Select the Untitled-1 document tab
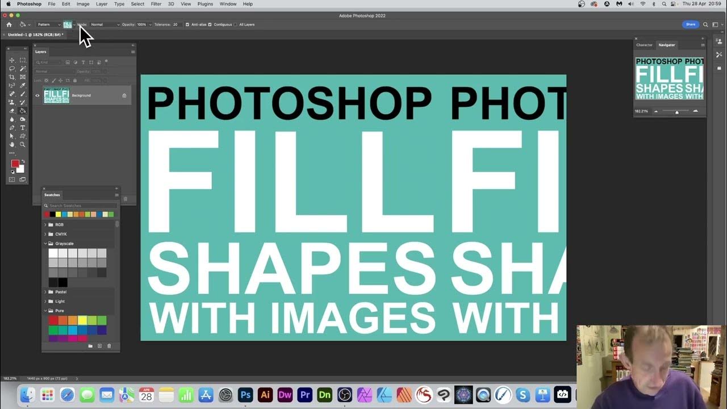This screenshot has height=409, width=727. [35, 35]
